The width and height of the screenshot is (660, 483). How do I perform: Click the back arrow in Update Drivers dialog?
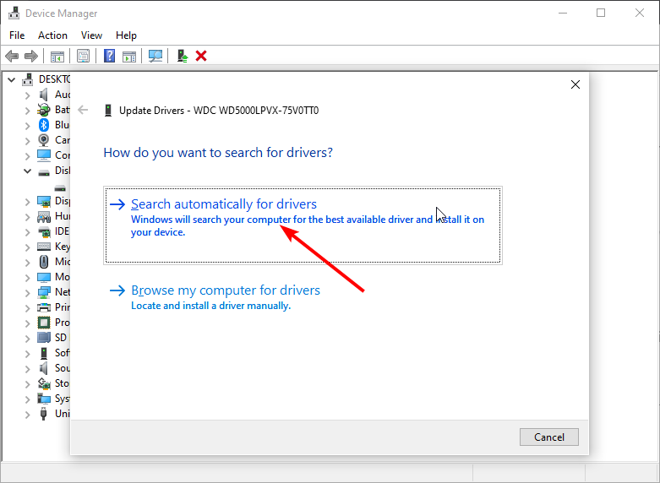coord(83,111)
